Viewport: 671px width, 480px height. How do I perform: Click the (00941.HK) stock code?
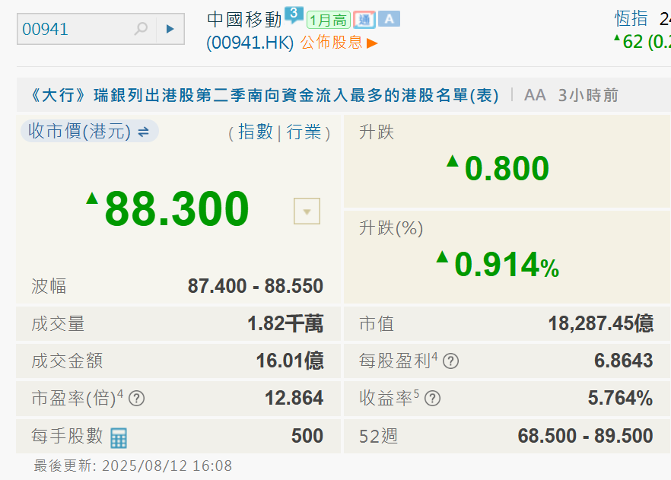coord(250,43)
